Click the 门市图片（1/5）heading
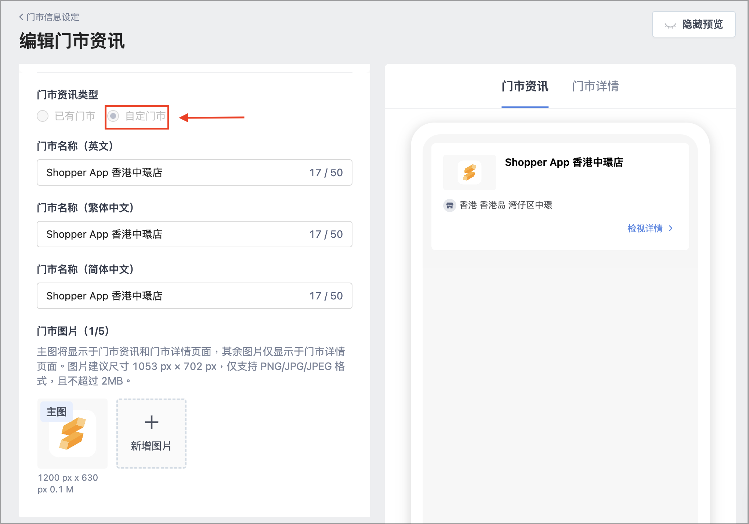749x524 pixels. pyautogui.click(x=73, y=331)
